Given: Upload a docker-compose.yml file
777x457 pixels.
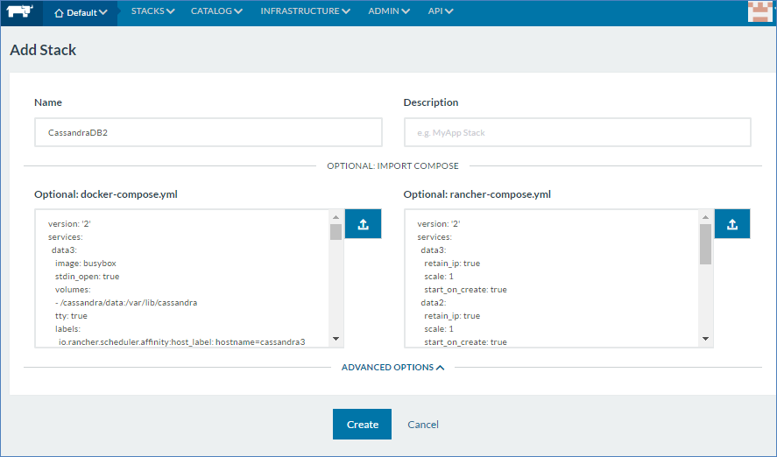Looking at the screenshot, I should (363, 224).
